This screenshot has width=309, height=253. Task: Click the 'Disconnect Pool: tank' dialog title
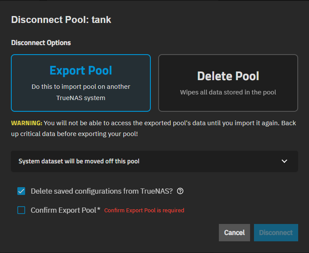61,19
